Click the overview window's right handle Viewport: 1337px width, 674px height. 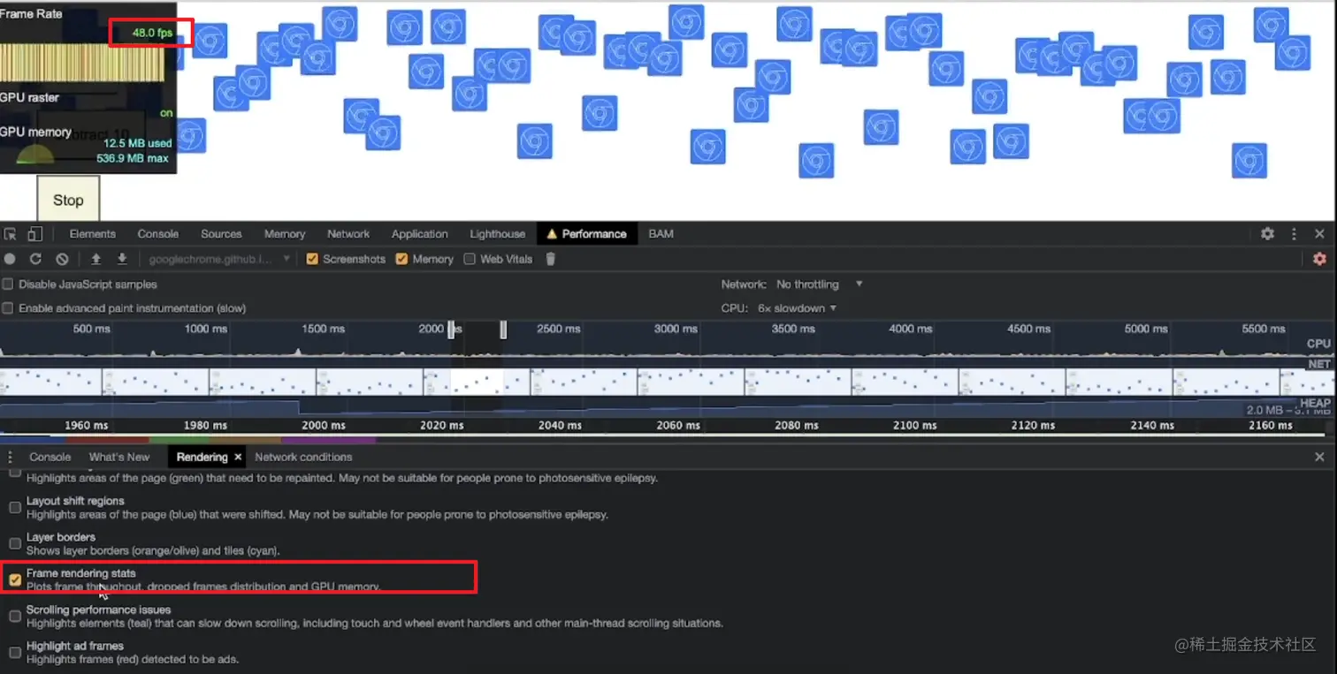click(x=503, y=329)
